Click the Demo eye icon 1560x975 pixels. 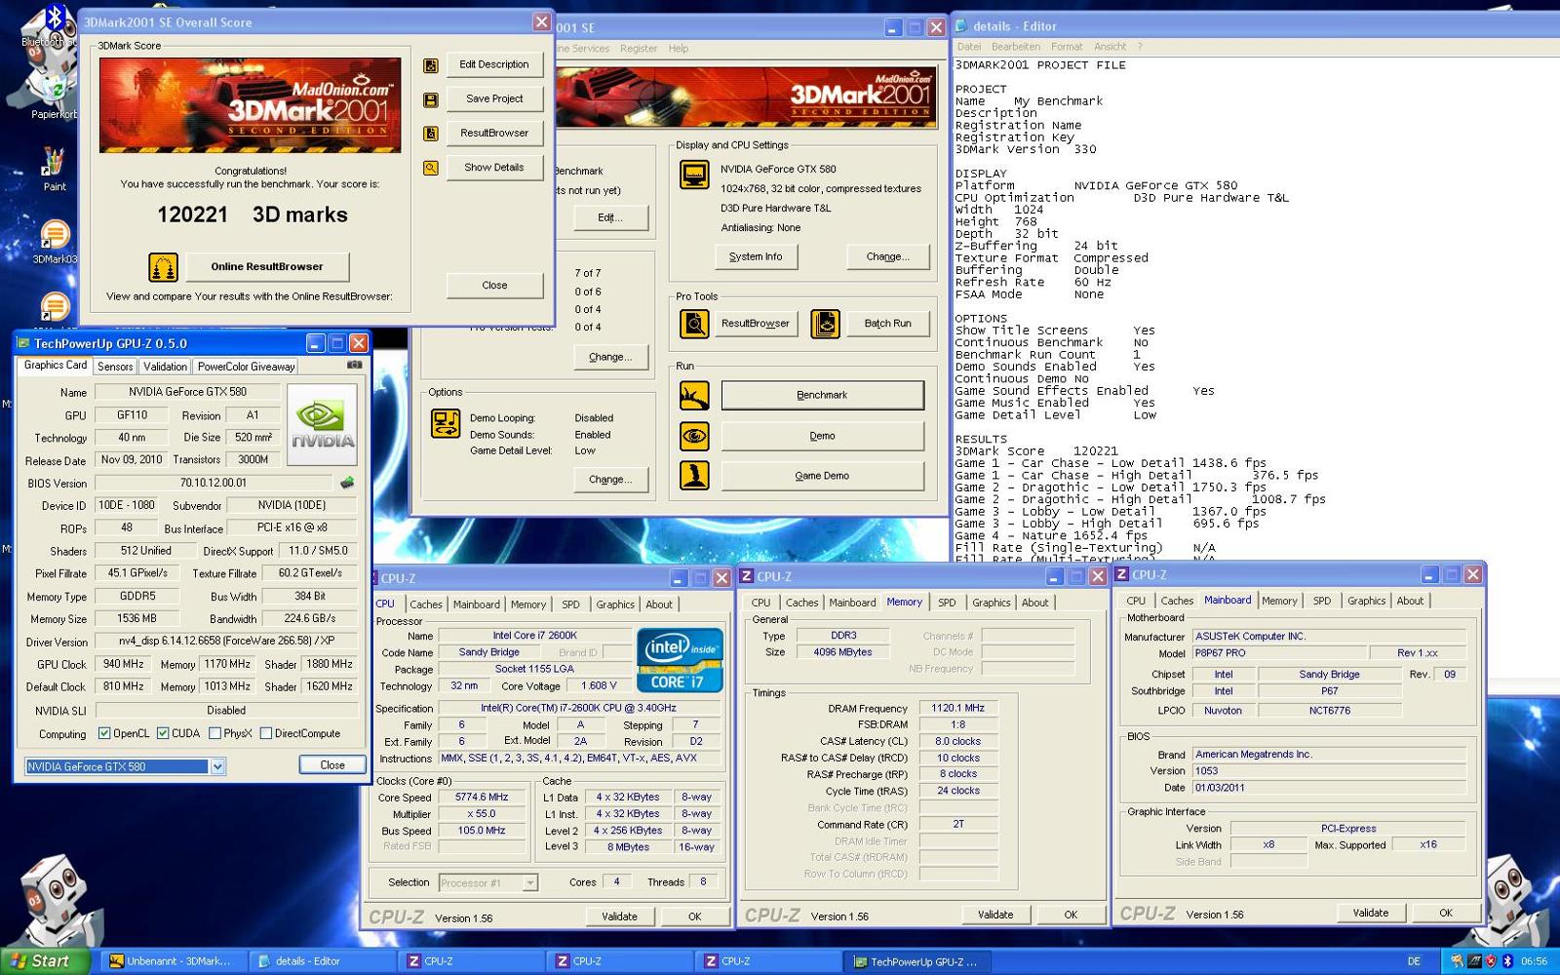pyautogui.click(x=694, y=436)
